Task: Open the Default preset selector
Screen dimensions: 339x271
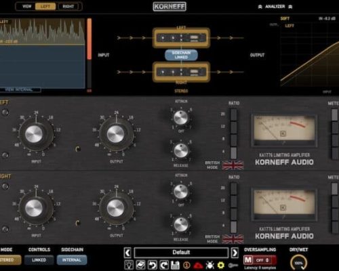Action: pyautogui.click(x=181, y=253)
